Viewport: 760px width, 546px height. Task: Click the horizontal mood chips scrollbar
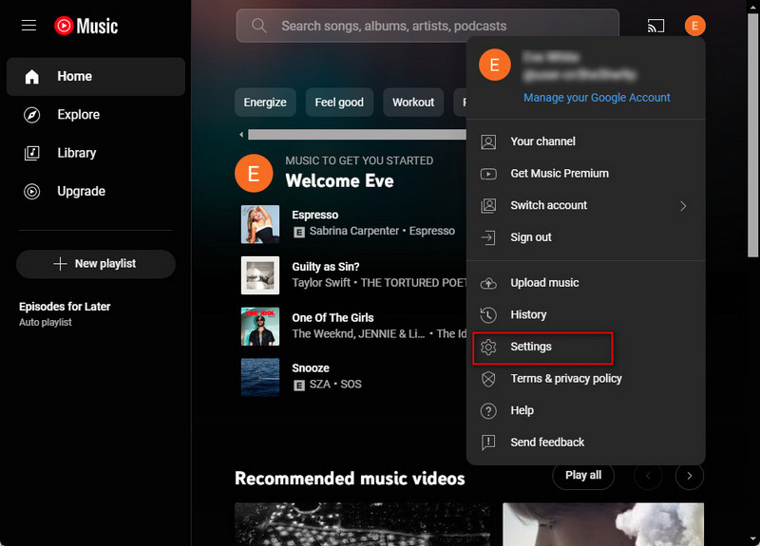click(357, 134)
